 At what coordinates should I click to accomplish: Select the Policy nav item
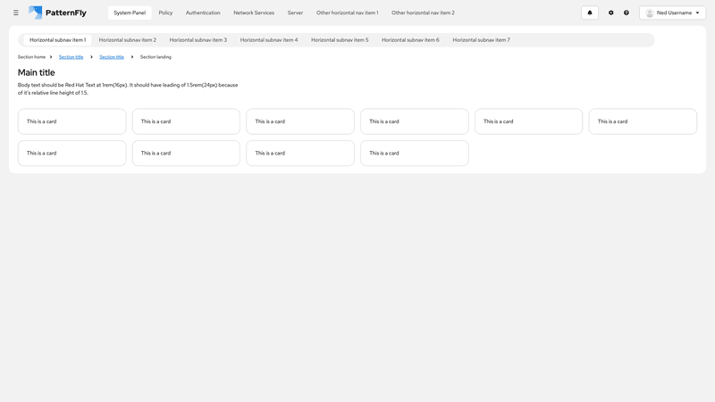(x=165, y=13)
